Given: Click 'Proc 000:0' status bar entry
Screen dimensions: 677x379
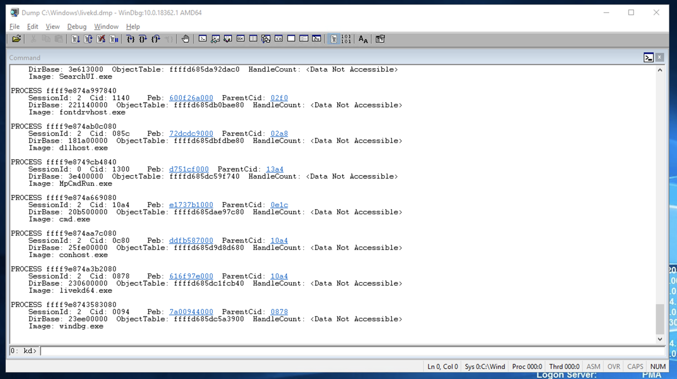Looking at the screenshot, I should 527,366.
